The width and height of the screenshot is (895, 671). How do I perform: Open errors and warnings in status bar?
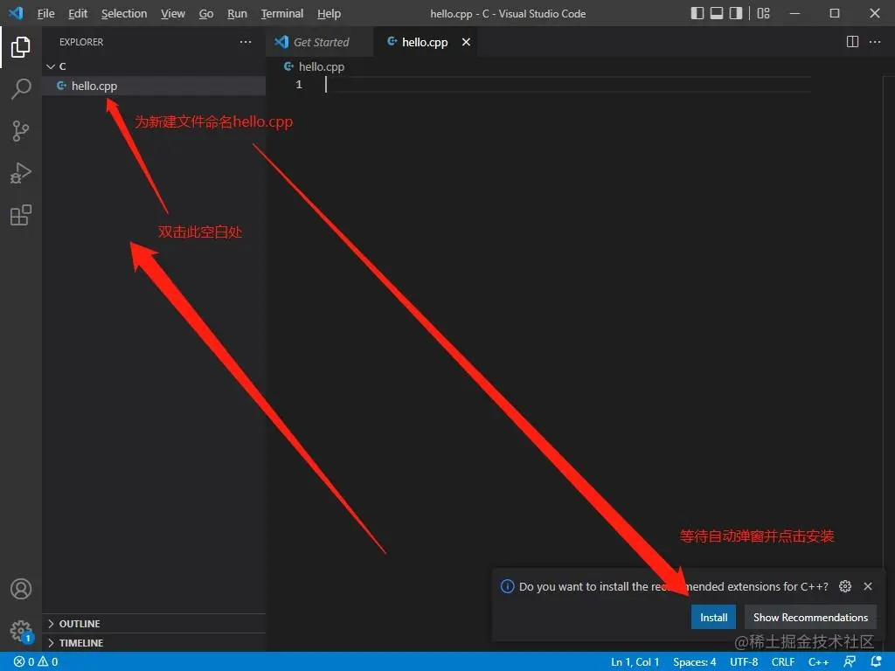[36, 662]
